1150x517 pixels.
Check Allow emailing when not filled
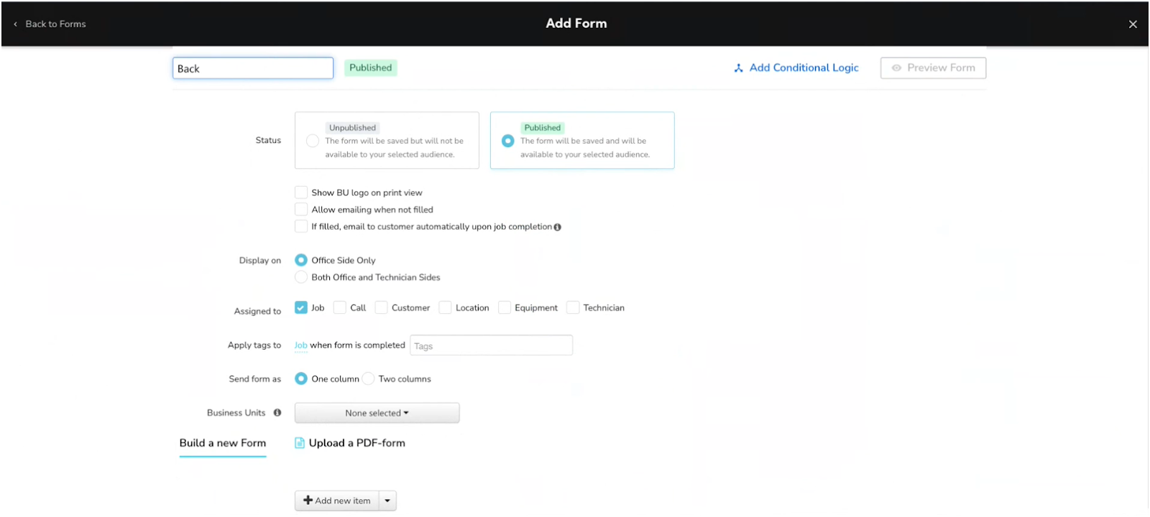pos(301,210)
